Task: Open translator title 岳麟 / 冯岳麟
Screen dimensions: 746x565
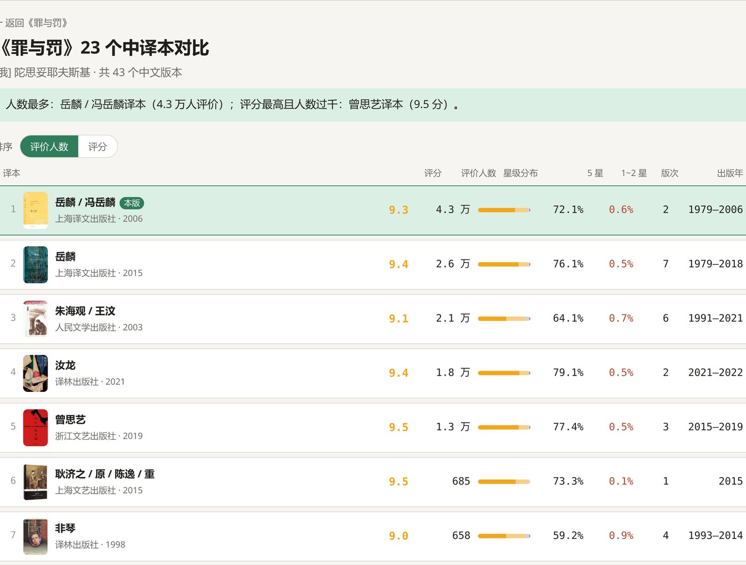Action: (x=85, y=203)
